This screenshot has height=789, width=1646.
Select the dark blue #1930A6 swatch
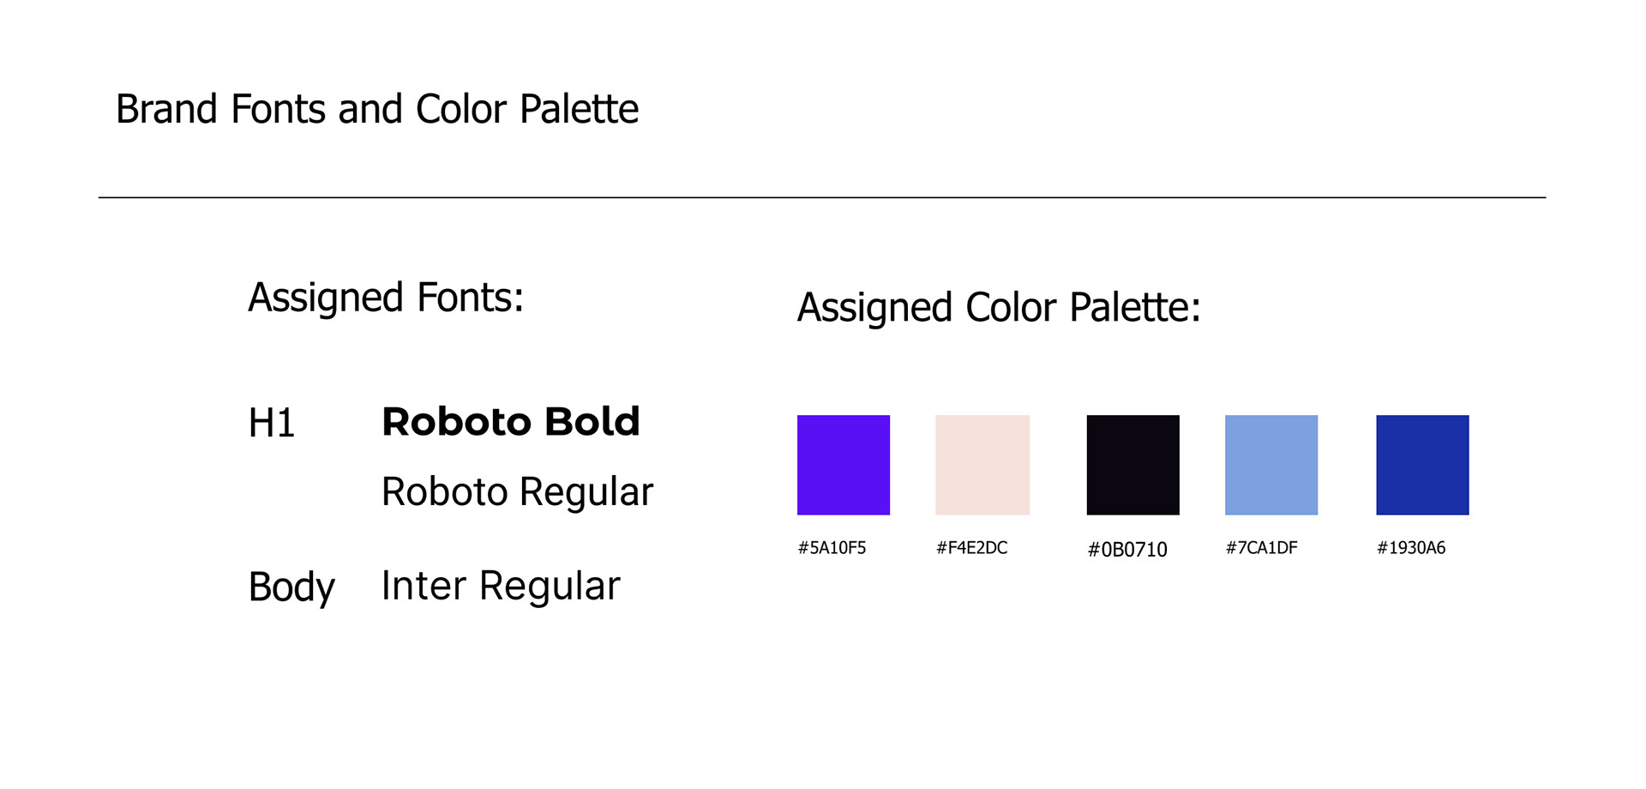1422,465
